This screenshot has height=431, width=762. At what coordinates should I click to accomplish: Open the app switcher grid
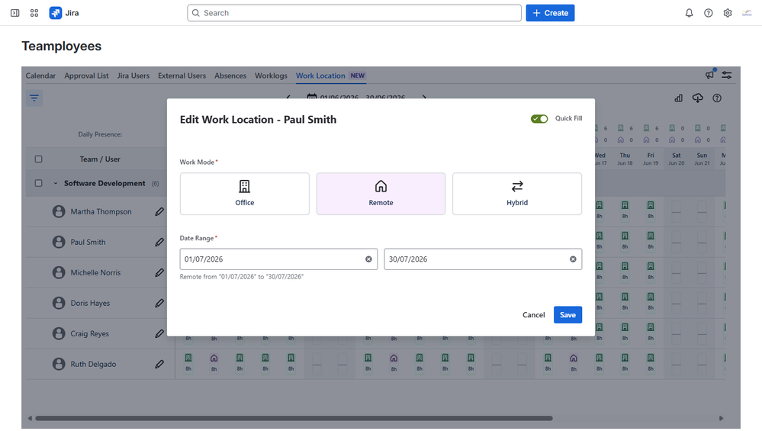[34, 13]
